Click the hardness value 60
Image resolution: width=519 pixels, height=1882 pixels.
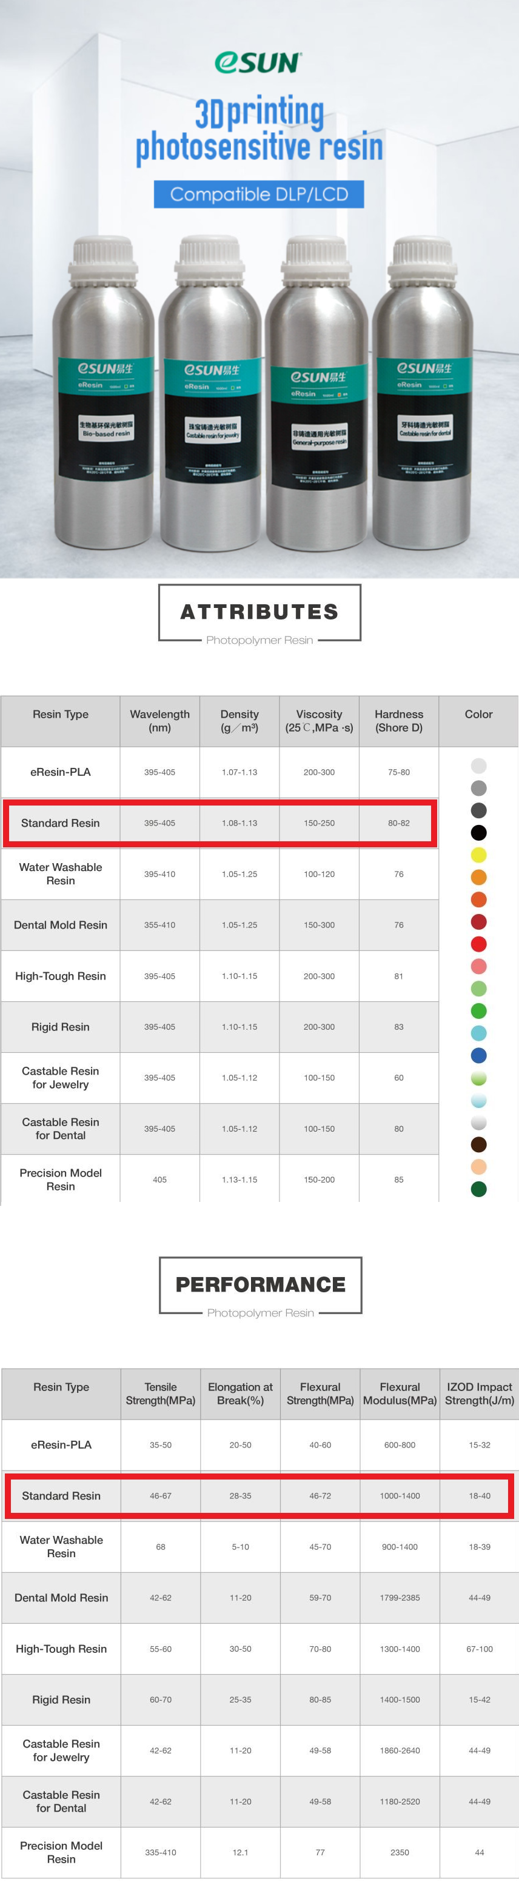[399, 1078]
